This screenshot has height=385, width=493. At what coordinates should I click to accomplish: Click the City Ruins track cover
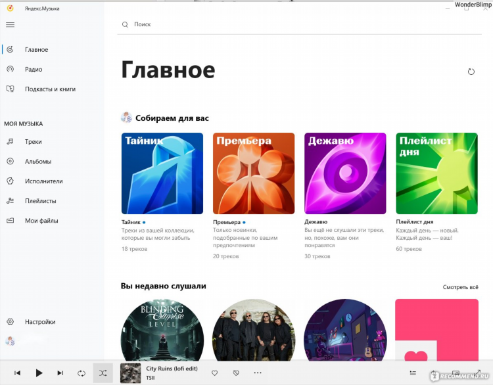[131, 373]
